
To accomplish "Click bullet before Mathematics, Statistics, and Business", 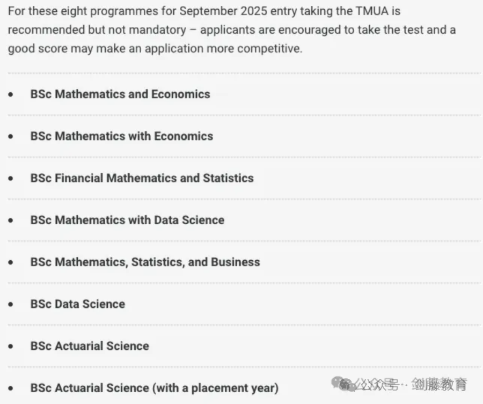I will pyautogui.click(x=11, y=262).
